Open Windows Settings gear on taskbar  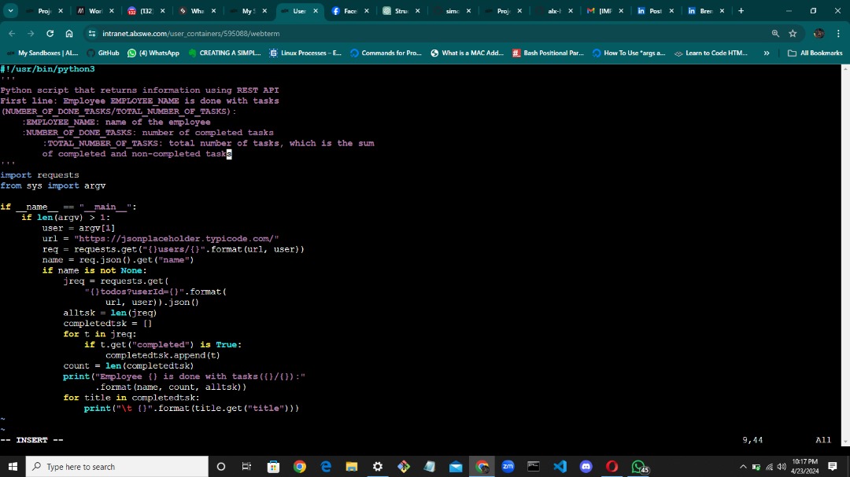click(x=378, y=466)
